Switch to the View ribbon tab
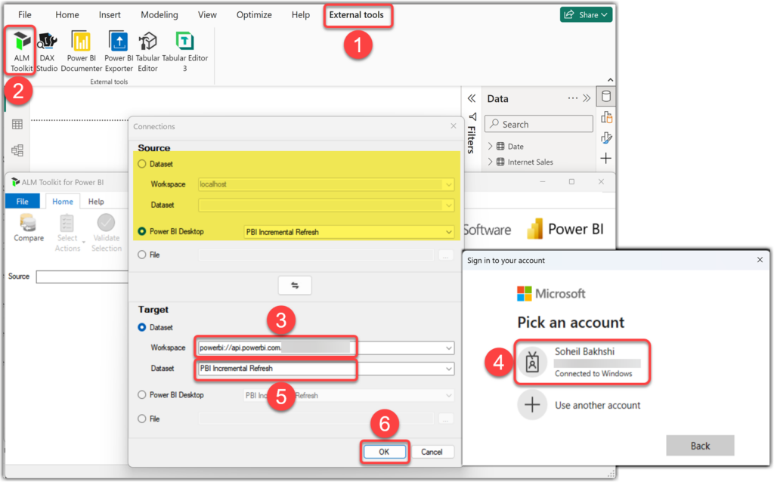This screenshot has height=482, width=774. coord(207,15)
